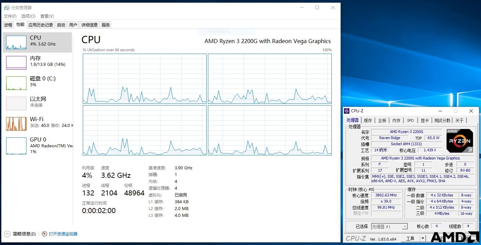Click the processor name heading in Task Manager
Viewport: 481px width, 245px height.
pos(268,41)
